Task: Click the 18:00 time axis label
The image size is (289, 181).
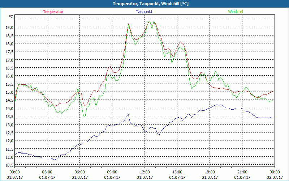Action: (x=210, y=172)
